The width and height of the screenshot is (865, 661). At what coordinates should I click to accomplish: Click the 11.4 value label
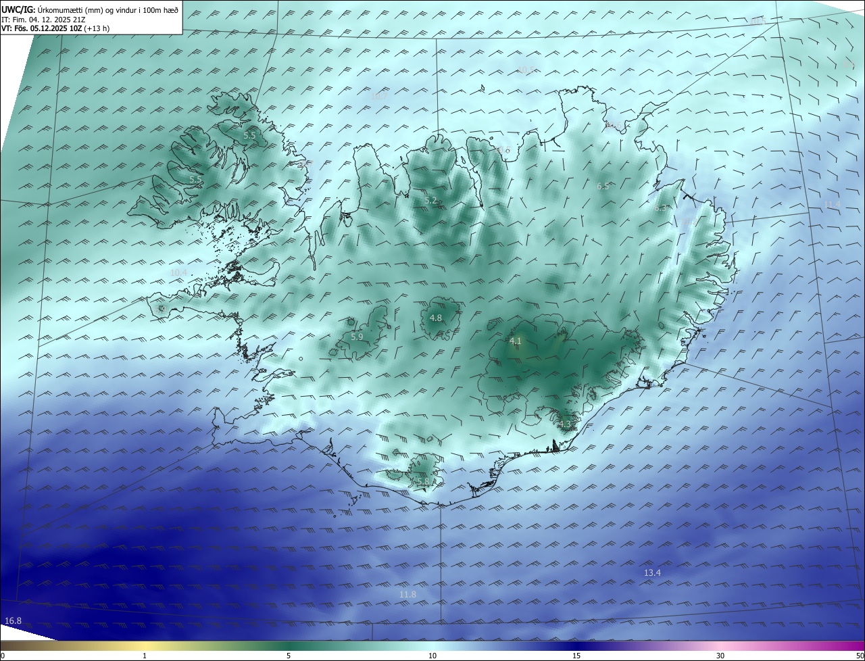tap(832, 204)
